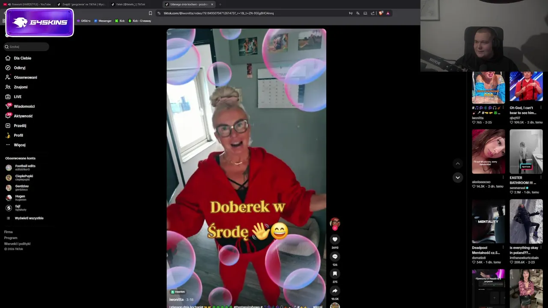The width and height of the screenshot is (548, 308).
Task: Click the browser translate page icon
Action: (x=358, y=13)
